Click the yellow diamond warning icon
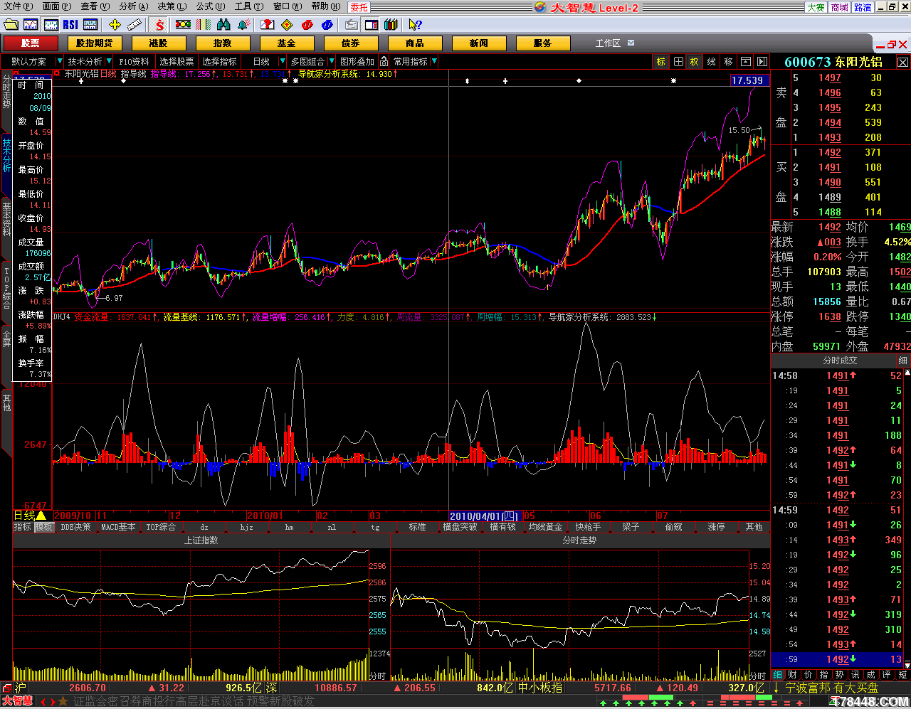 [287, 25]
